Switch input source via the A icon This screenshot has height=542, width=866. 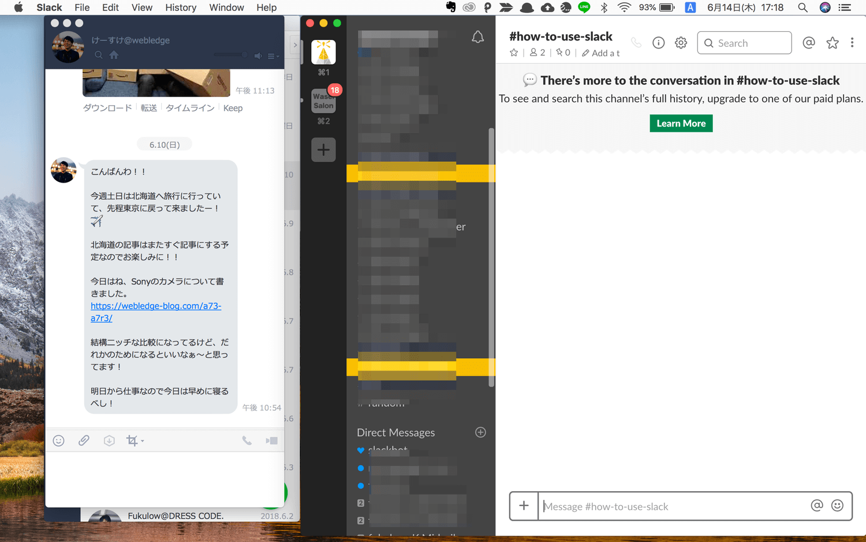pyautogui.click(x=690, y=8)
